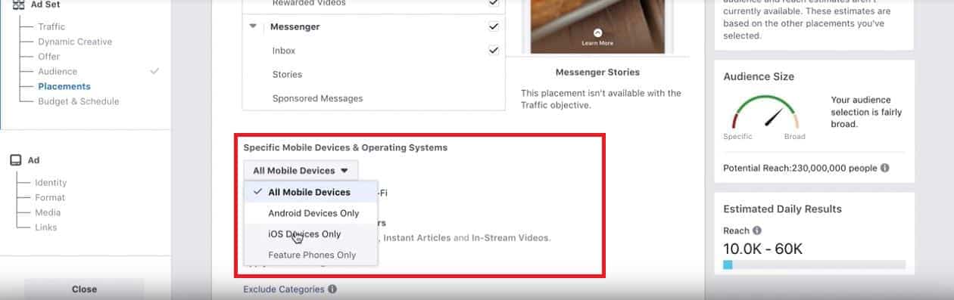Click the estimated Reach progress bar
Viewport: 954px width, 300px height.
coord(814,265)
